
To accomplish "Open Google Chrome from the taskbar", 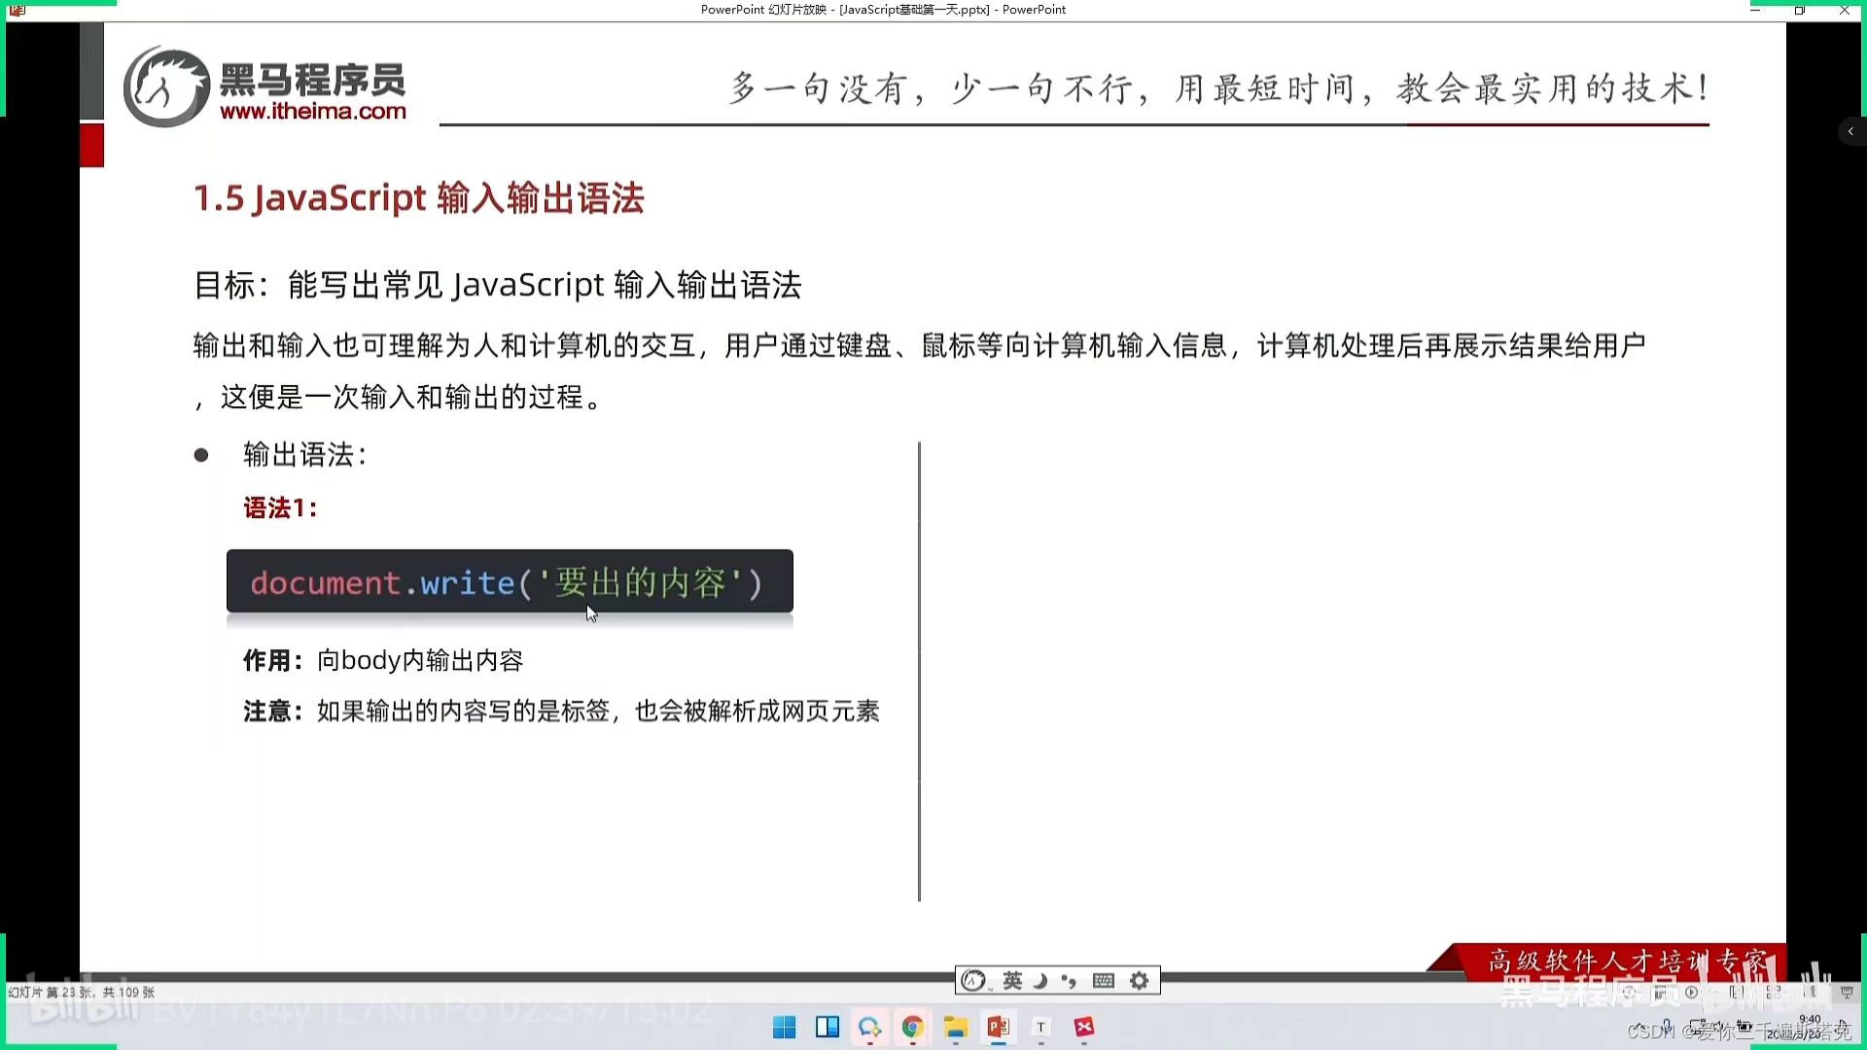I will click(x=912, y=1028).
